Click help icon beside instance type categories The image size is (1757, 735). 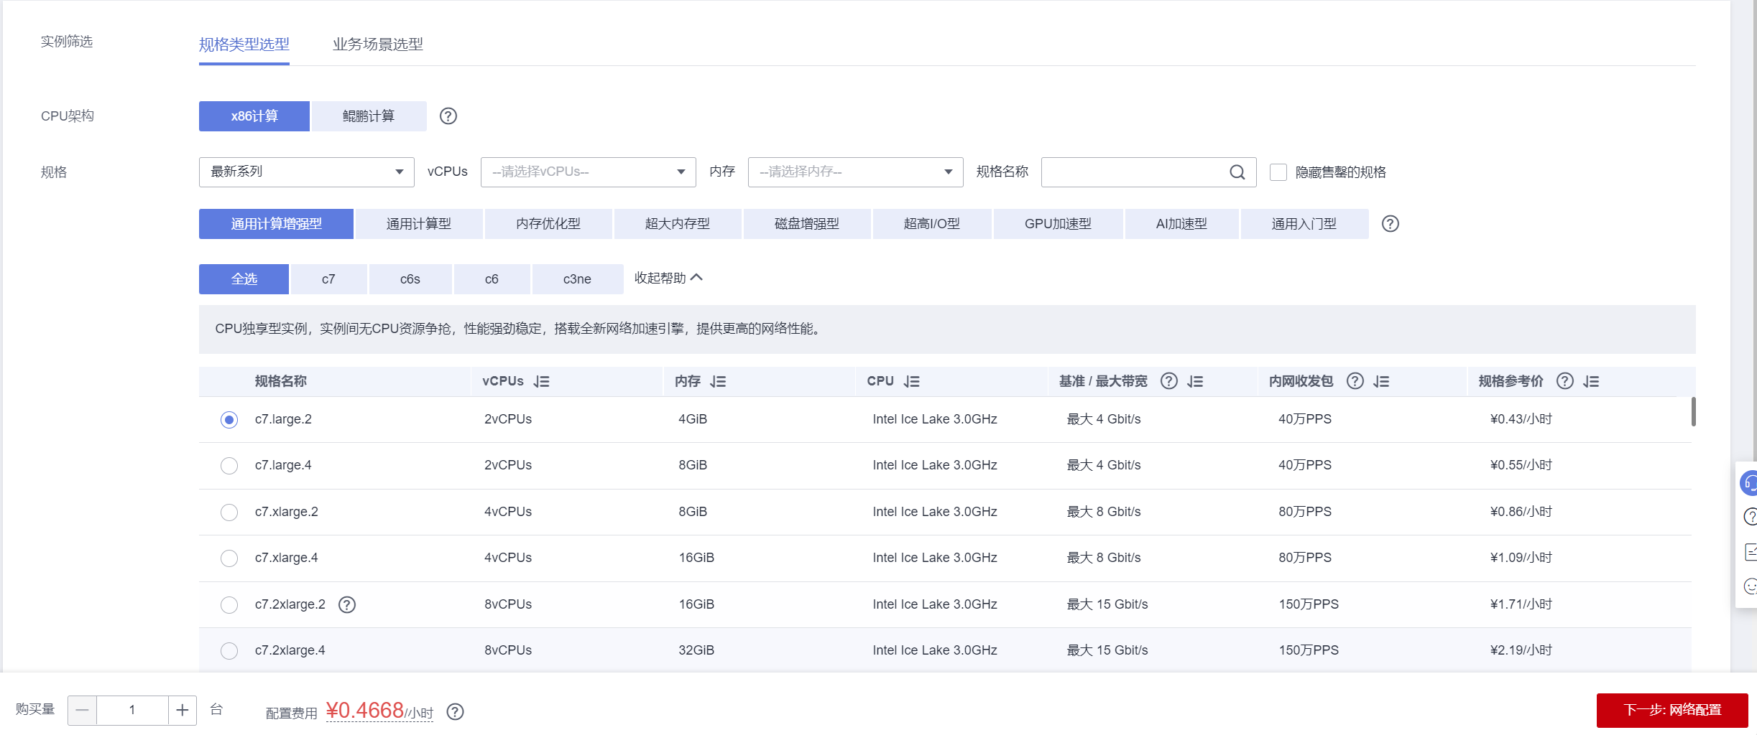click(x=1390, y=224)
